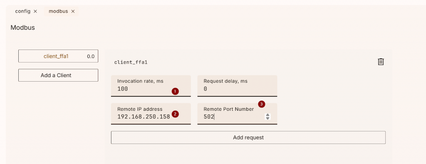
Task: Click the client_ffa1 title in the details panel
Action: pyautogui.click(x=131, y=62)
